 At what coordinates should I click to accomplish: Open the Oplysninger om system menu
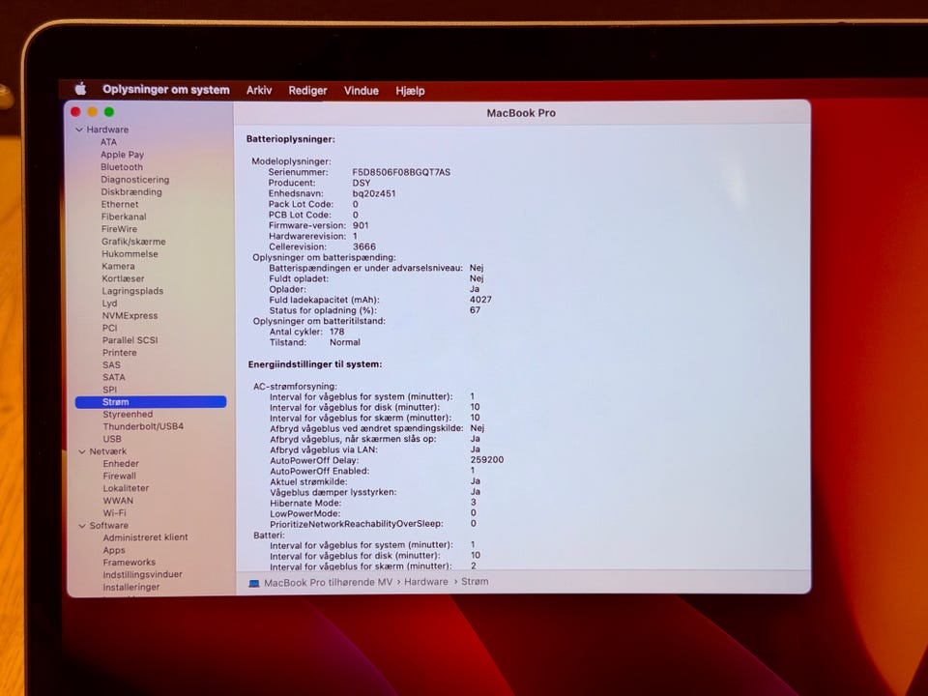(x=165, y=90)
